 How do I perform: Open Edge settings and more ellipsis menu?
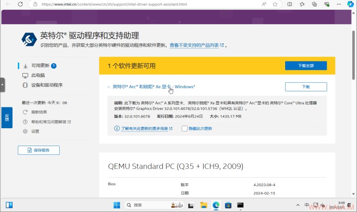pyautogui.click(x=339, y=4)
